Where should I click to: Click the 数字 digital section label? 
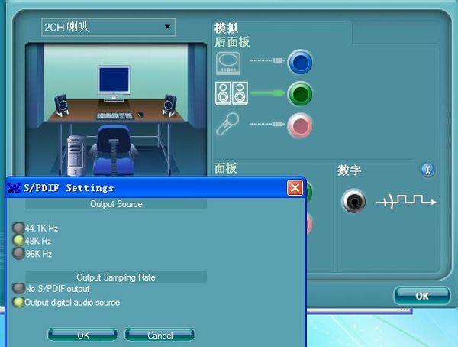coord(350,170)
